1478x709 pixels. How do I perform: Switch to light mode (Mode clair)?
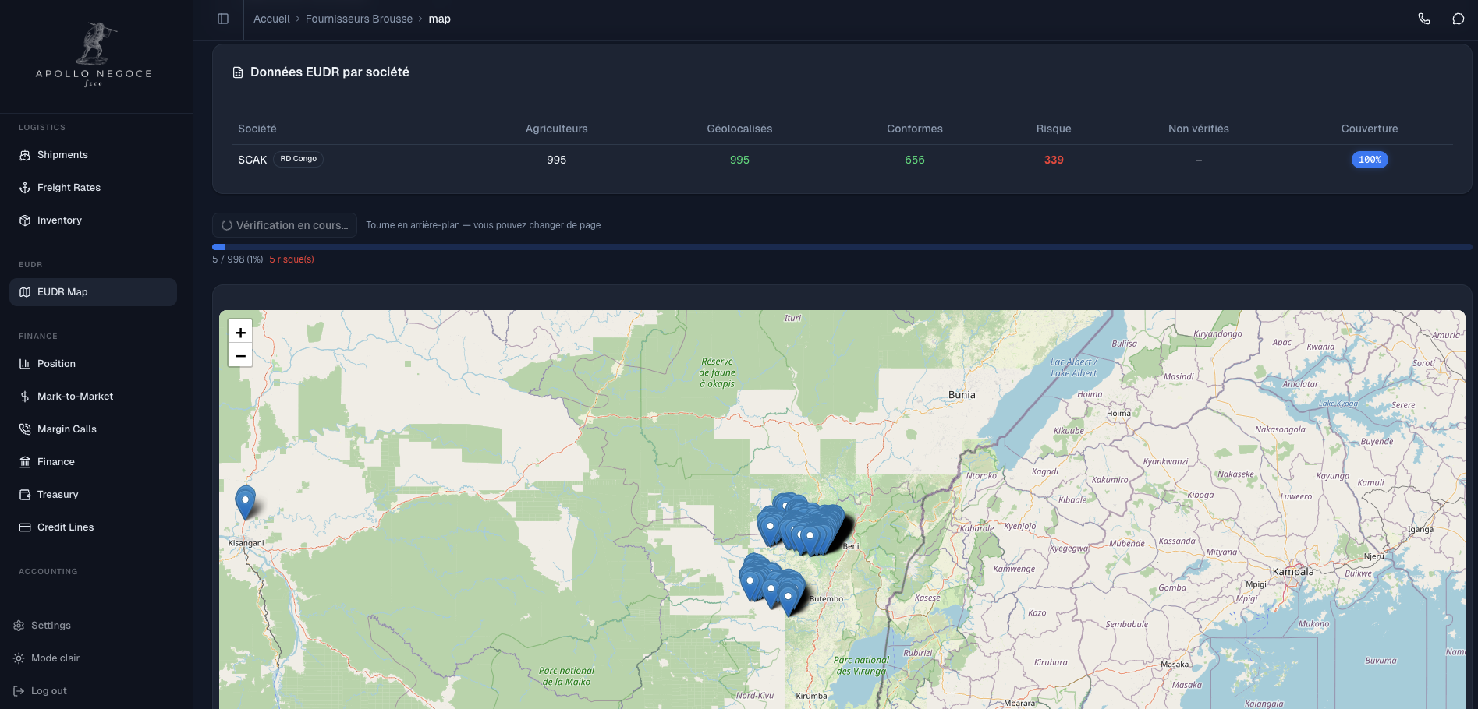[x=55, y=658]
